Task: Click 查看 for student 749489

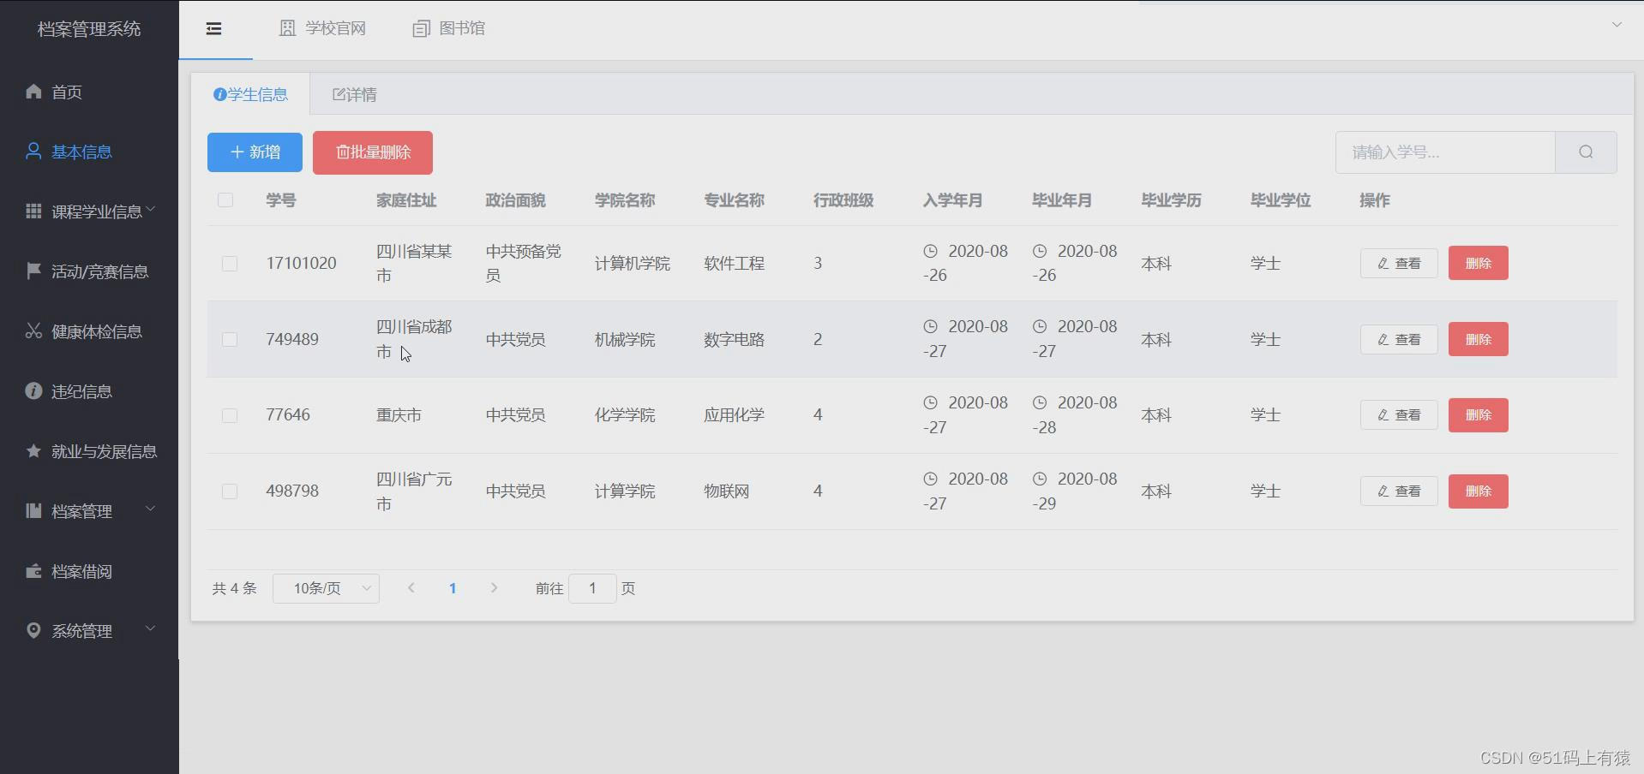Action: pos(1399,339)
